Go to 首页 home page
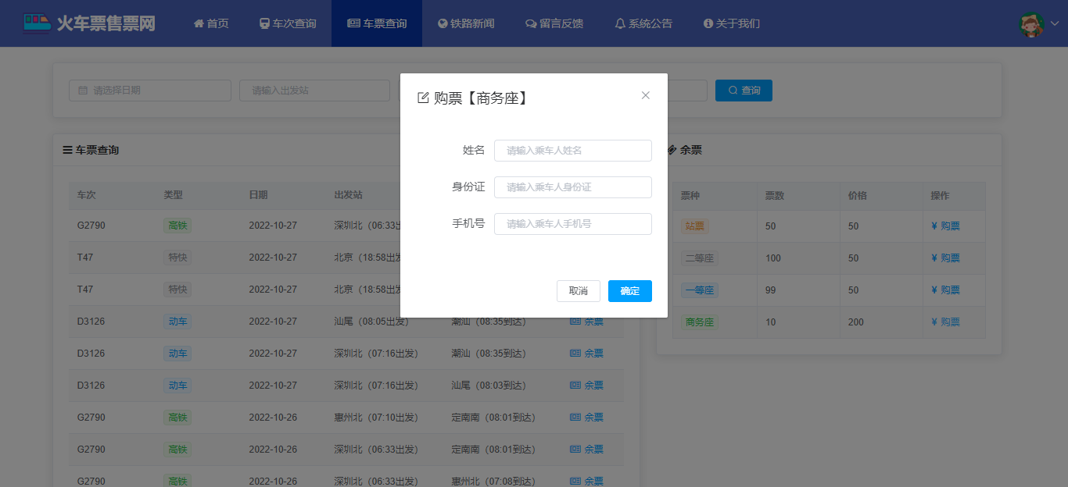The image size is (1068, 487). [x=211, y=23]
